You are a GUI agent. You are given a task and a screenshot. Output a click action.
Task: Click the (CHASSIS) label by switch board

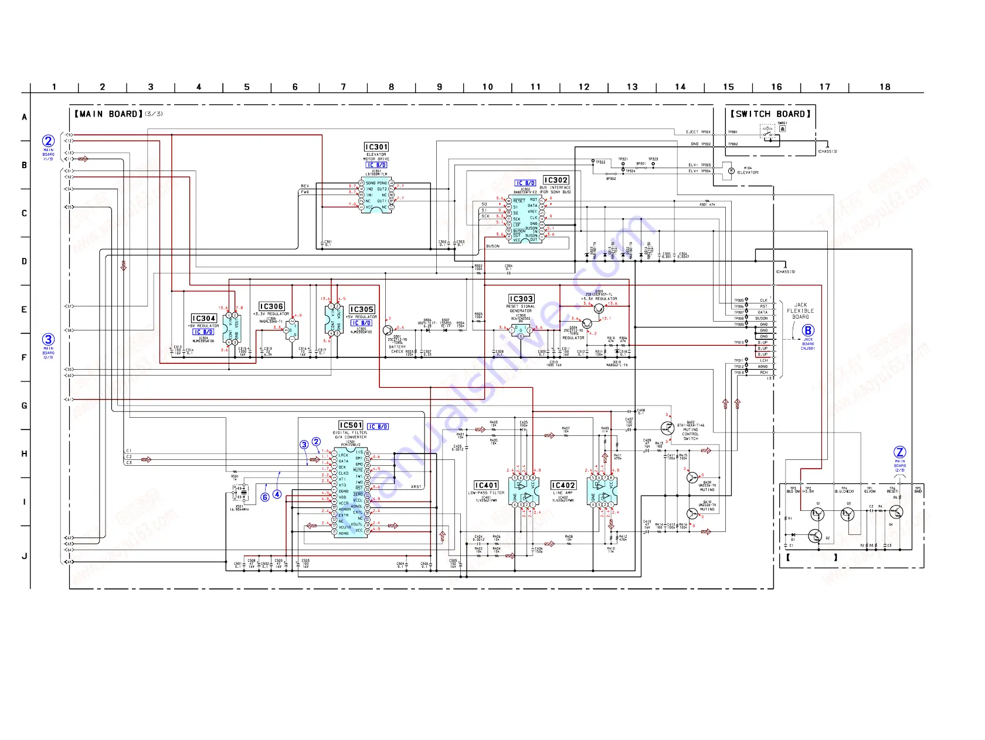tap(827, 152)
